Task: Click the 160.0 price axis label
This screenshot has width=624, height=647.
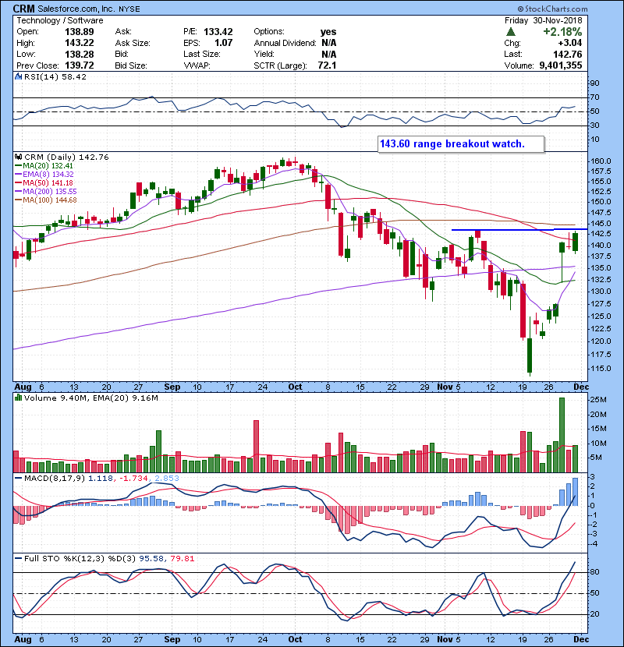Action: (601, 161)
